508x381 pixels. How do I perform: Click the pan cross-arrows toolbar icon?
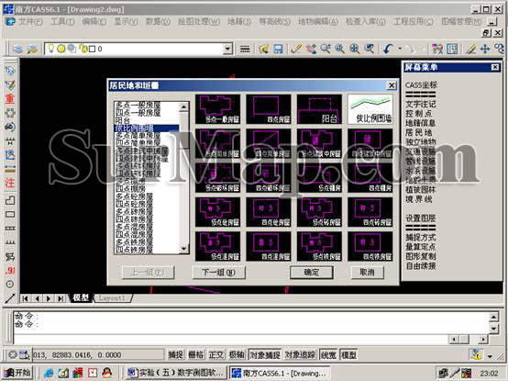coord(485,49)
